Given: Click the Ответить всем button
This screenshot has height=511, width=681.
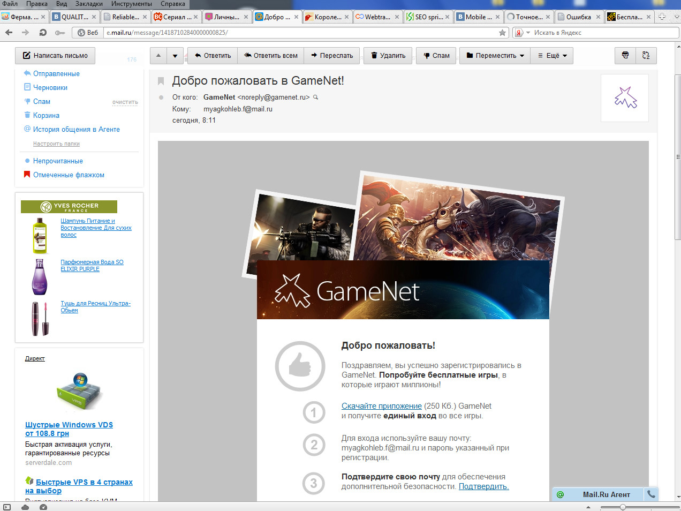Looking at the screenshot, I should pyautogui.click(x=270, y=56).
